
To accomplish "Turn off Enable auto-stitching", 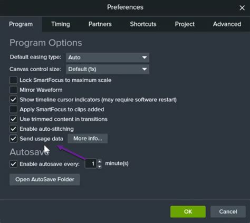I will 13,129.
